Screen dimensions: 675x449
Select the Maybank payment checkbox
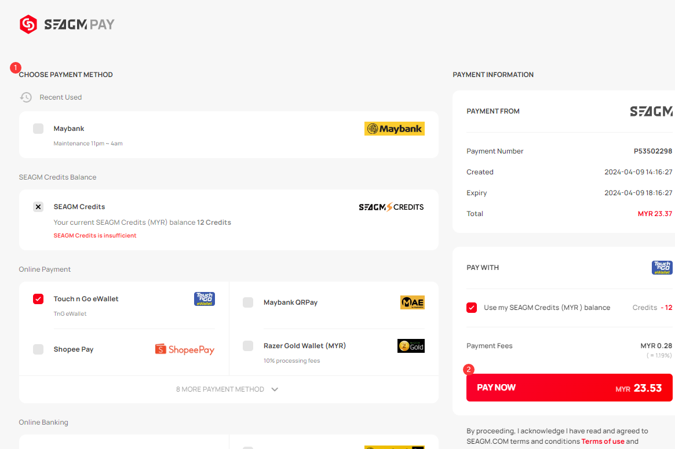pyautogui.click(x=38, y=129)
